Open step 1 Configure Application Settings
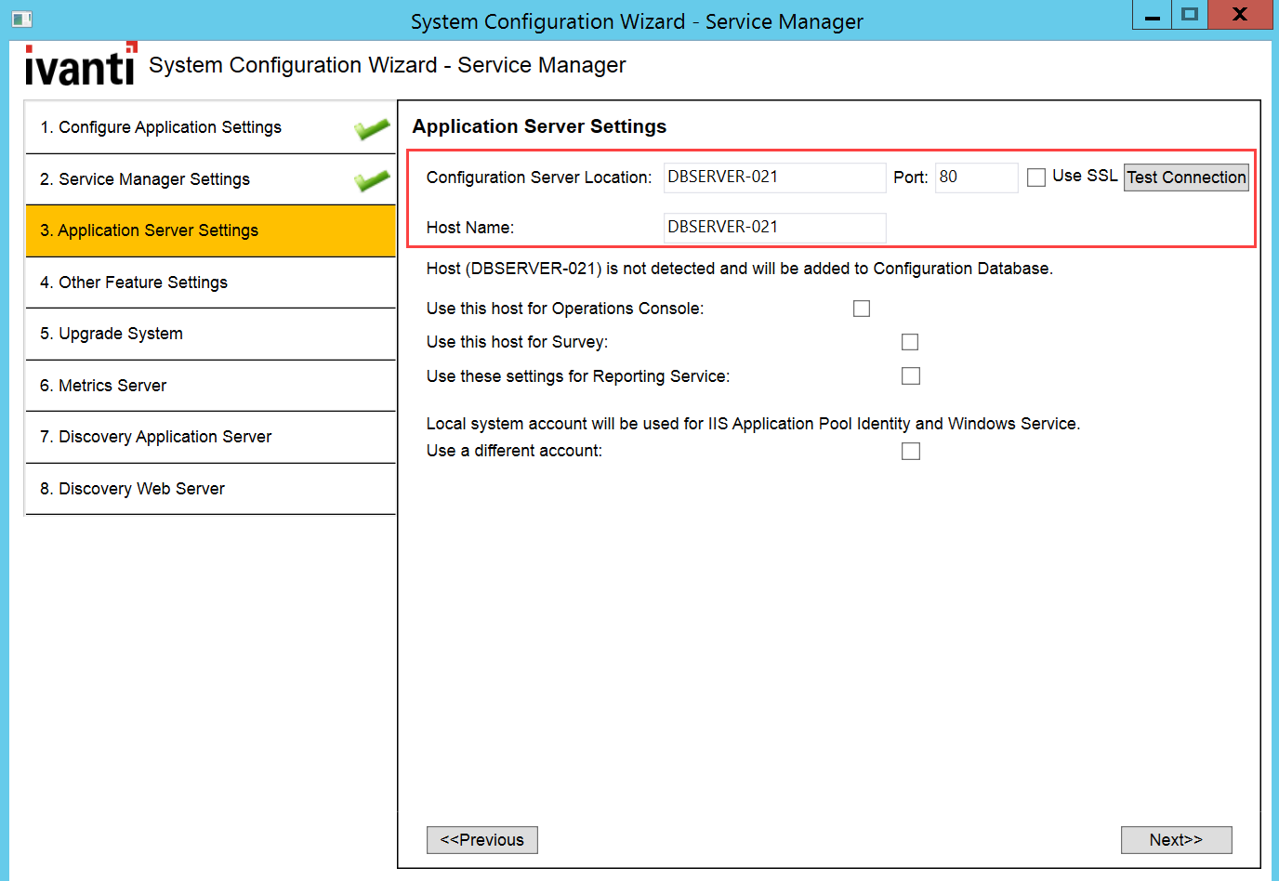This screenshot has height=881, width=1279. click(x=161, y=127)
